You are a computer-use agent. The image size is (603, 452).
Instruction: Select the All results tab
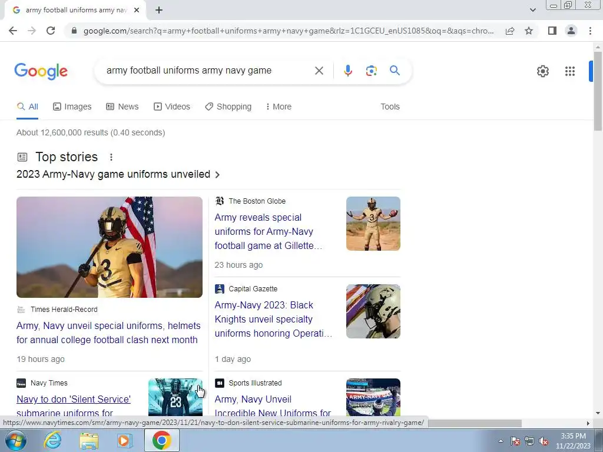pos(27,107)
